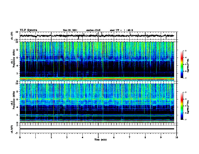The image size is (199, 154).
Task: Click the color scale bar beside ch.2 spectrogram
Action: 182,106
